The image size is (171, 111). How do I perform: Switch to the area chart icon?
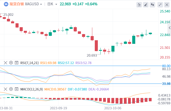pyautogui.click(x=146, y=4)
